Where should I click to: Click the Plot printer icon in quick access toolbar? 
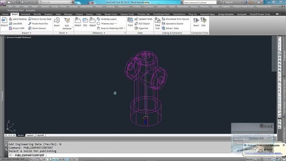tap(22, 2)
